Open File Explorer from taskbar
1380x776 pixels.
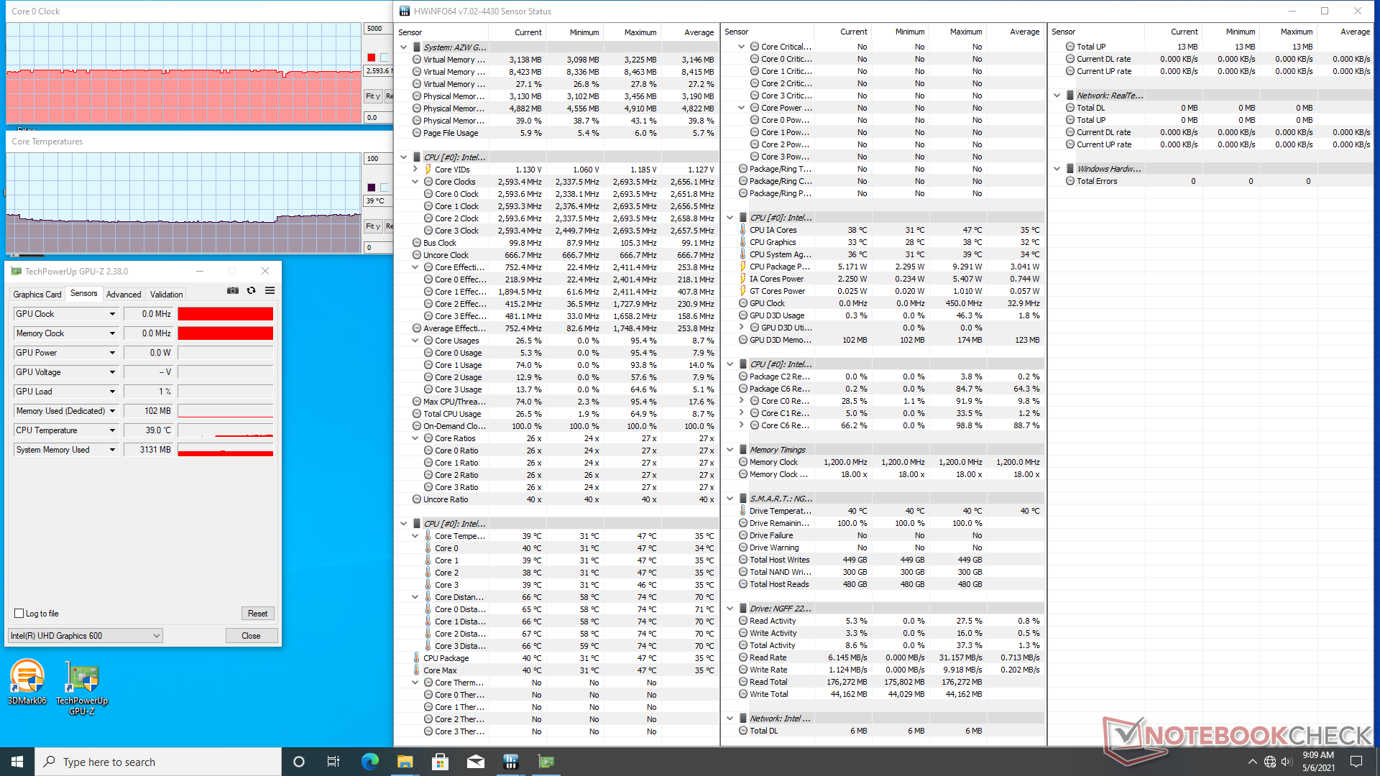[405, 762]
